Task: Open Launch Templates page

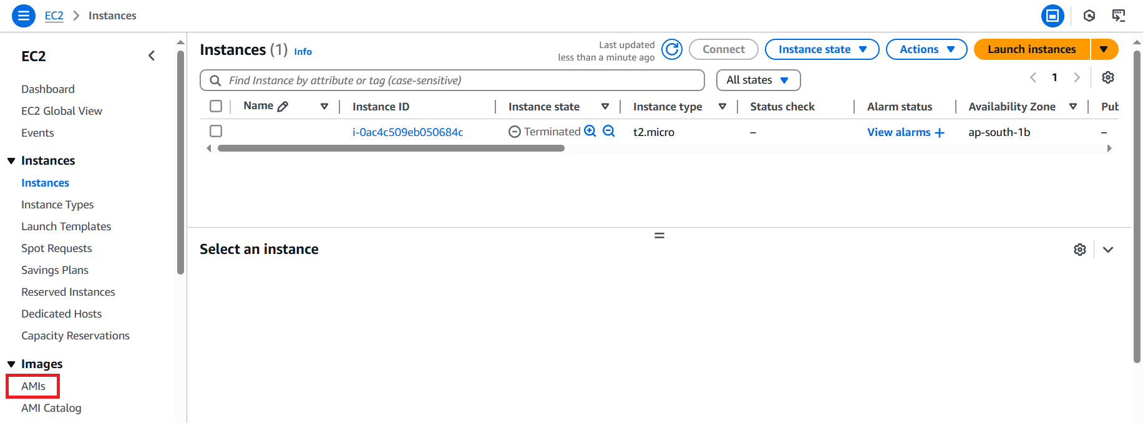Action: [x=66, y=226]
